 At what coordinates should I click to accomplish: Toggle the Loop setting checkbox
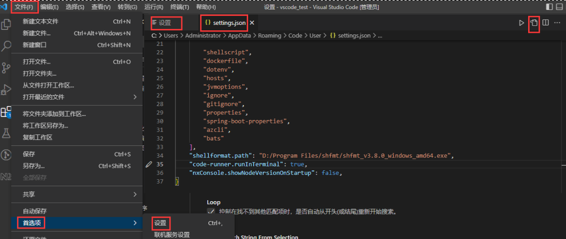pyautogui.click(x=211, y=212)
